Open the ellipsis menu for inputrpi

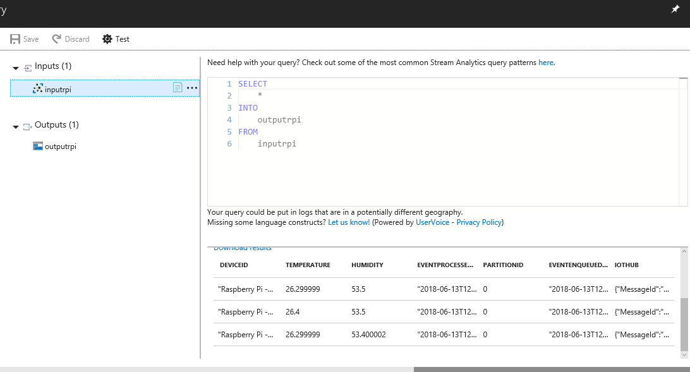click(x=191, y=88)
